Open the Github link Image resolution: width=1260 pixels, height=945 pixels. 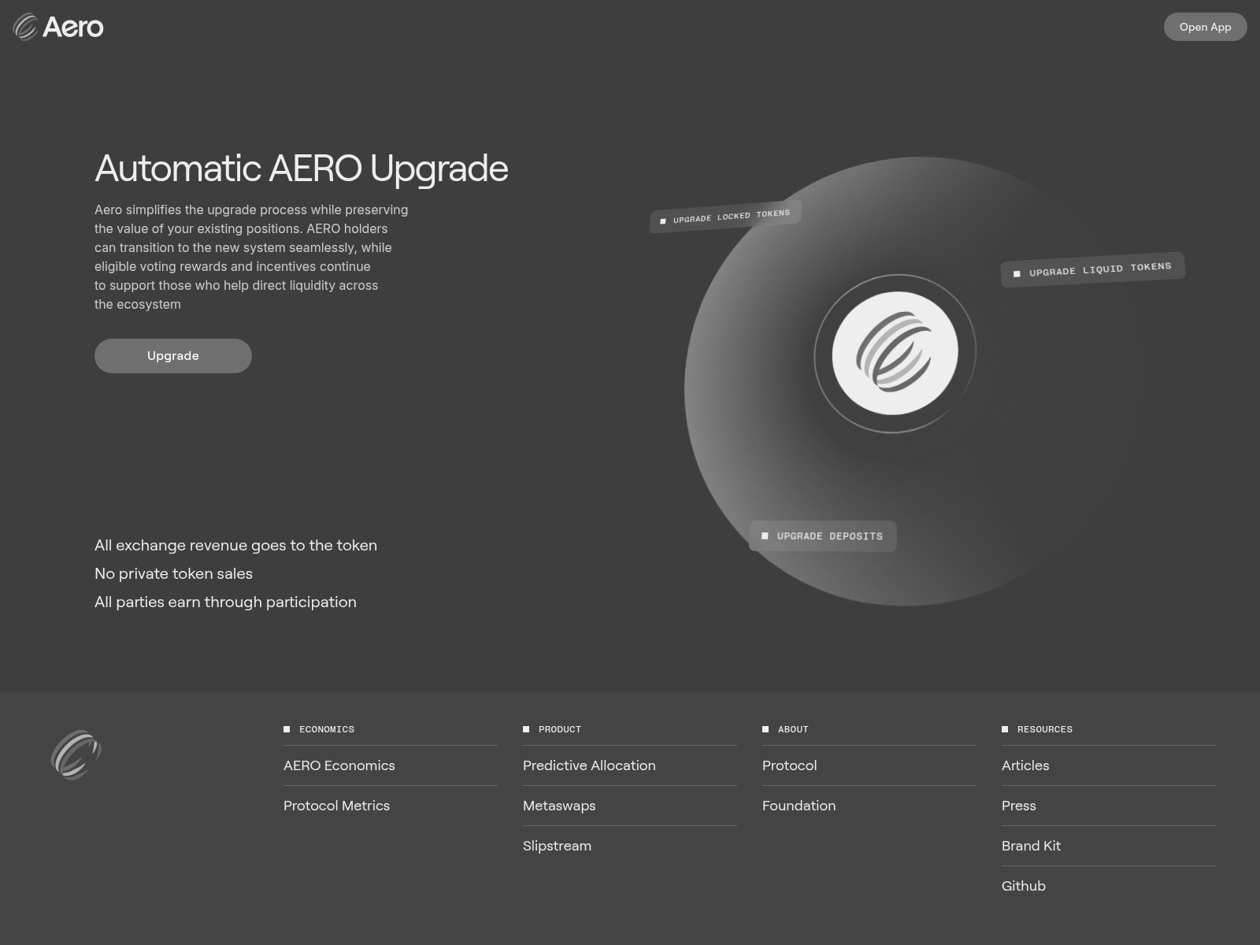(x=1023, y=886)
